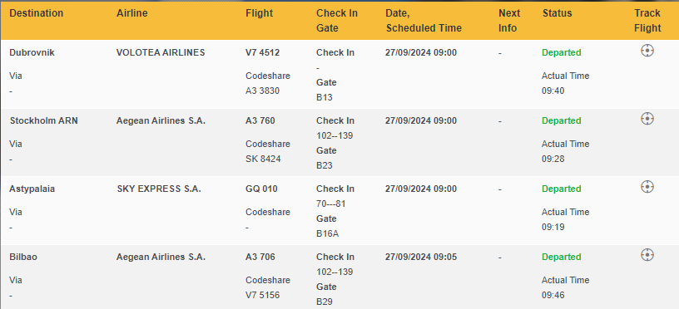This screenshot has width=679, height=309.
Task: Track the Bilbao A3 706 flight
Action: tap(647, 254)
